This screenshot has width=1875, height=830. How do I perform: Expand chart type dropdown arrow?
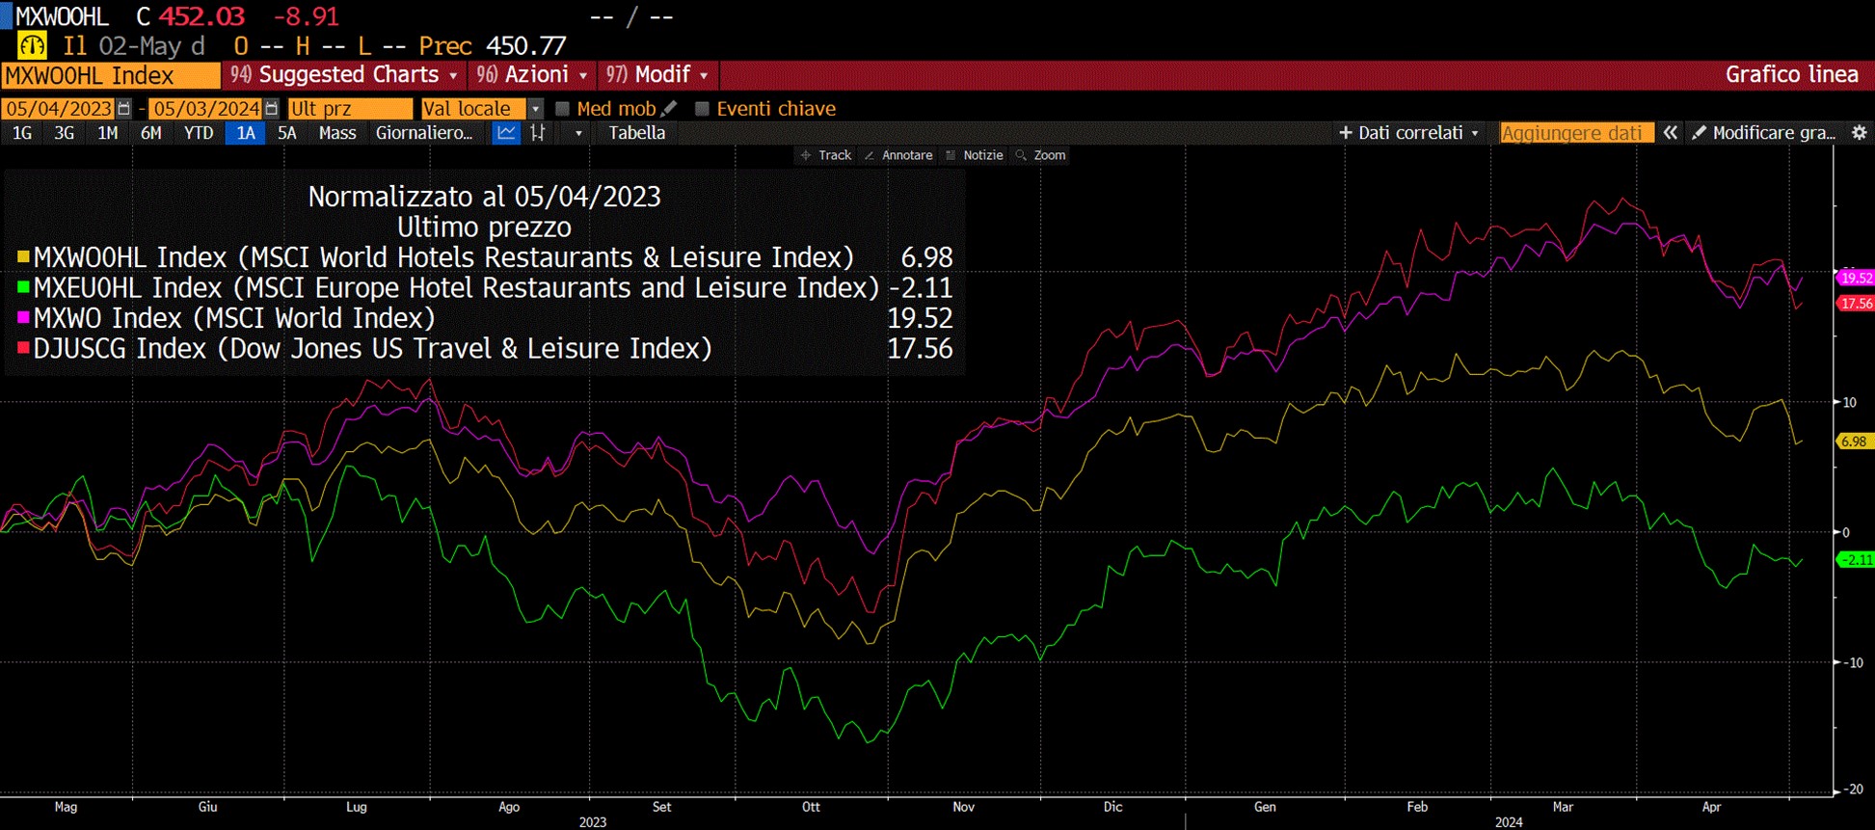click(x=578, y=133)
